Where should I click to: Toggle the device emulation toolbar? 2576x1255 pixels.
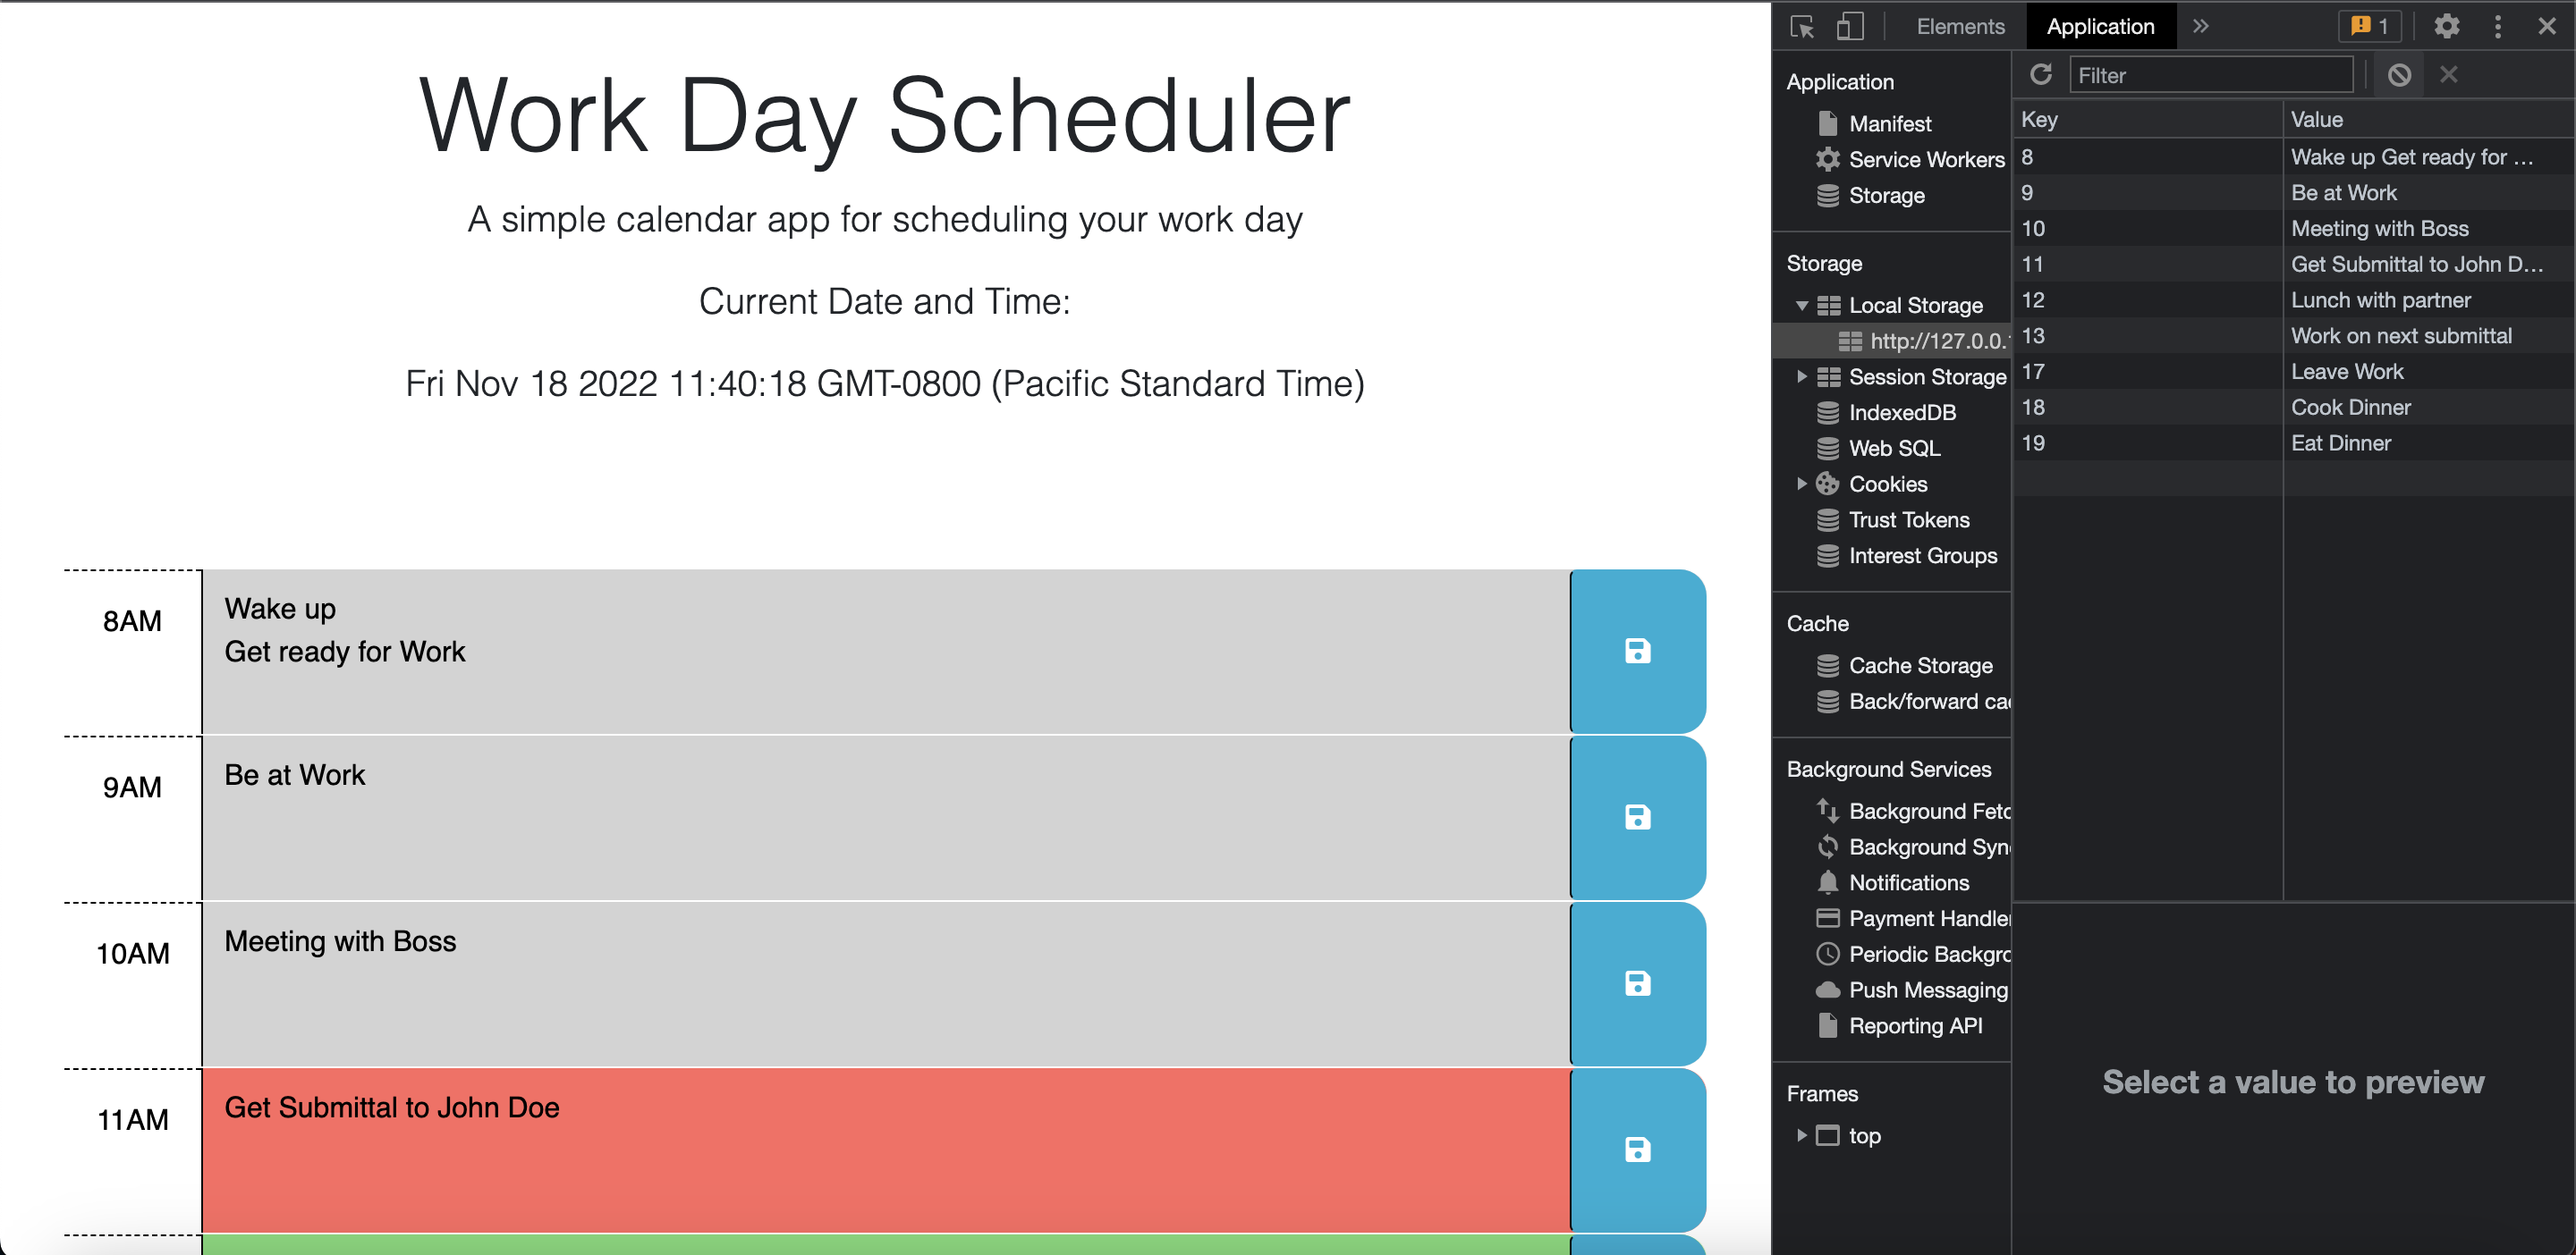click(x=1849, y=26)
